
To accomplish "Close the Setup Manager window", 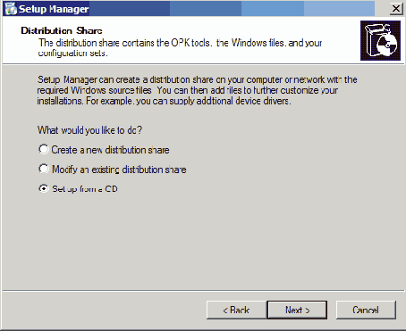I will (x=396, y=8).
